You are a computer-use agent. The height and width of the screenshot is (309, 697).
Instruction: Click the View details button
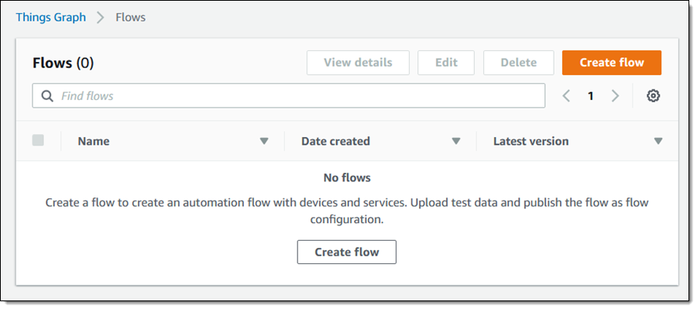[358, 62]
